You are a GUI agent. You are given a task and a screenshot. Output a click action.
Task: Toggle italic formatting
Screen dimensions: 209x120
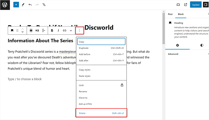[58, 30]
